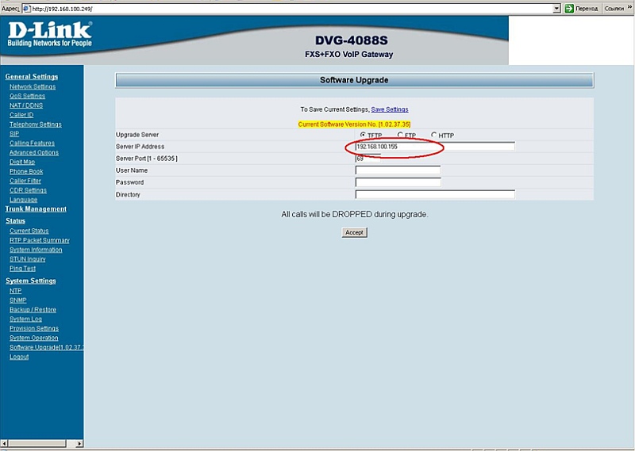Open Telephony Settings in the sidebar
This screenshot has height=451, width=635.
point(35,124)
